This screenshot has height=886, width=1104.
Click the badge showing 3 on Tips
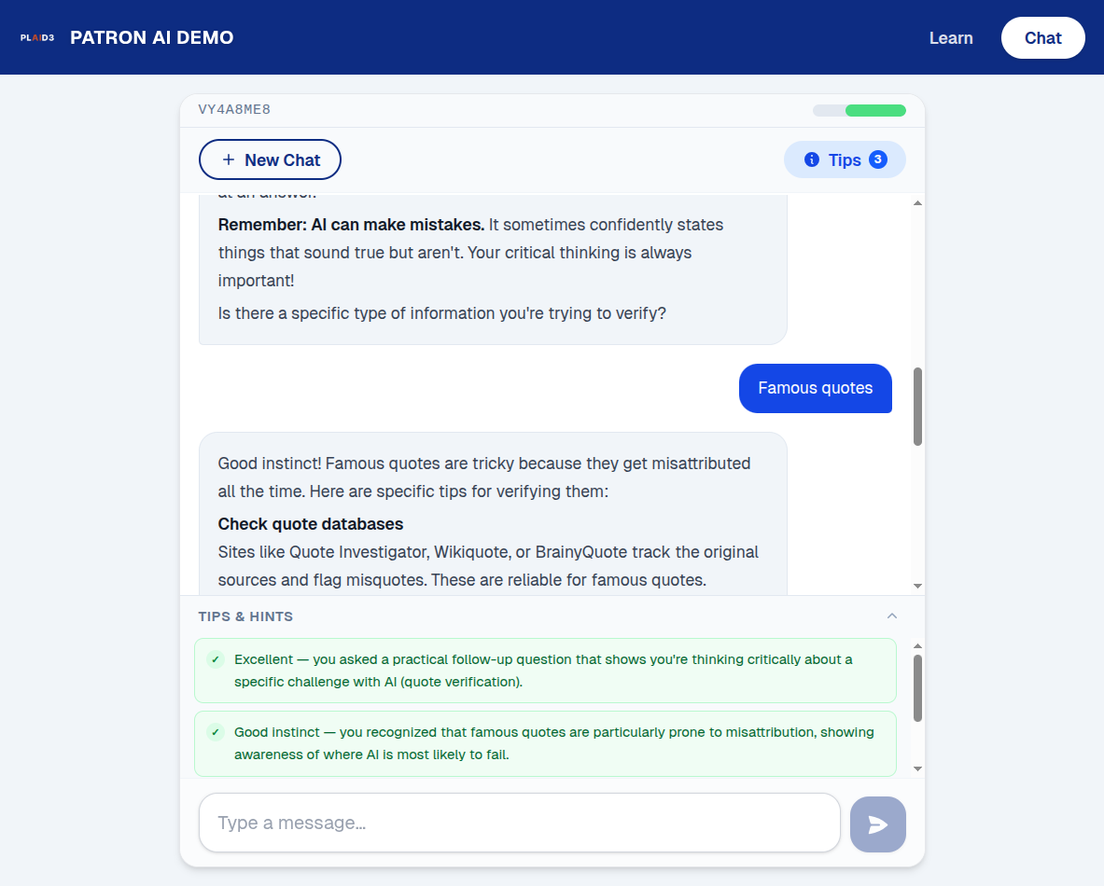(x=877, y=159)
